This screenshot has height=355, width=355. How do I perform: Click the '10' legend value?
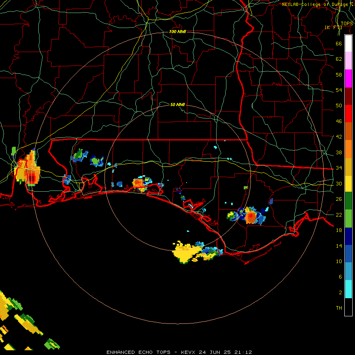(x=339, y=262)
